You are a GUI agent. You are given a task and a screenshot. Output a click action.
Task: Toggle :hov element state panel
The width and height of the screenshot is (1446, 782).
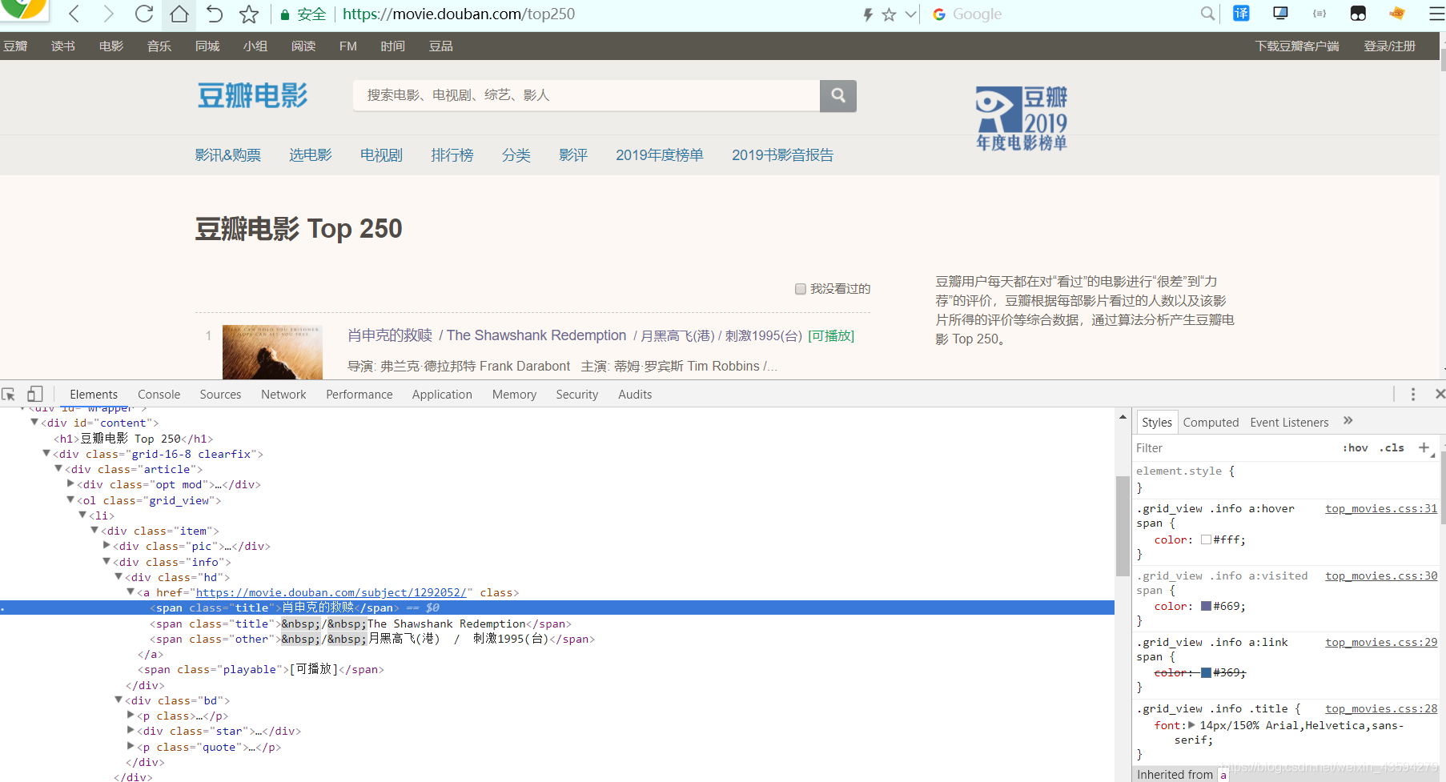click(x=1356, y=448)
